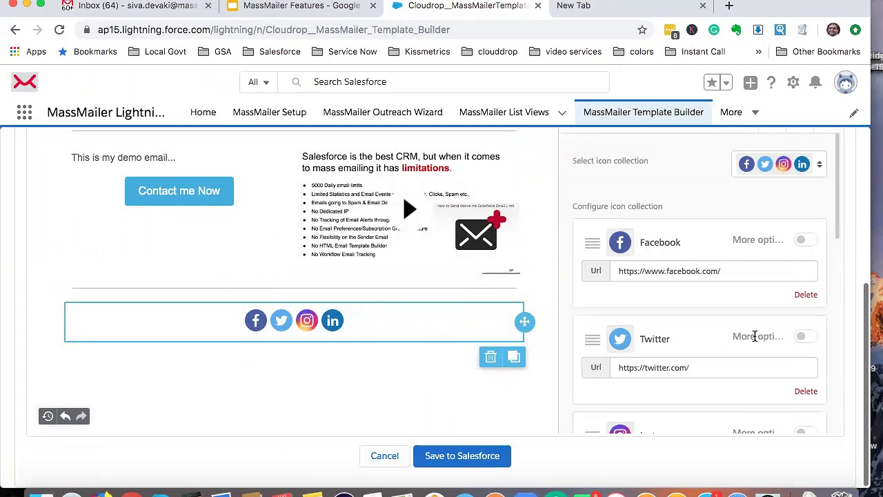Open the Notifications bell
Screen dimensions: 883x497
point(815,83)
